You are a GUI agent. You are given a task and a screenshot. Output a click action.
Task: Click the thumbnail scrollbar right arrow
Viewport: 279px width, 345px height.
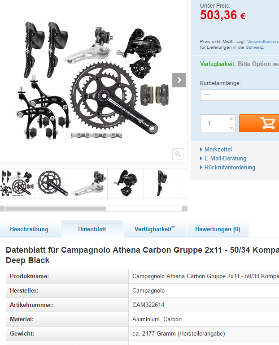pyautogui.click(x=184, y=209)
